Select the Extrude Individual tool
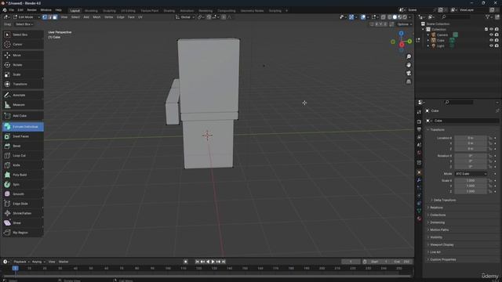Screen dimensions: 502x282 [x=23, y=127]
